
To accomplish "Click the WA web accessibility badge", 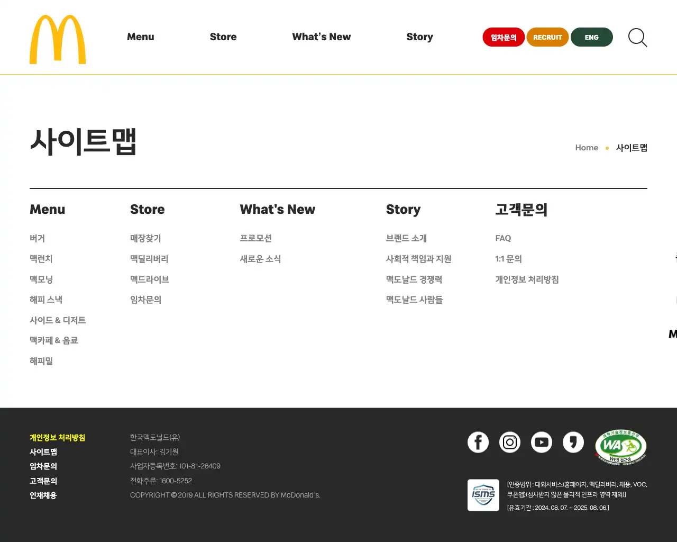I will click(621, 447).
